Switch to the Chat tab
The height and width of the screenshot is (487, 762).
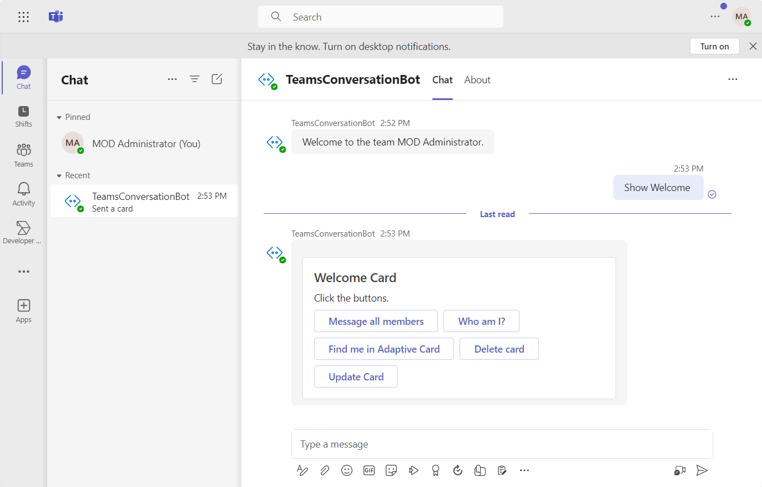click(442, 79)
